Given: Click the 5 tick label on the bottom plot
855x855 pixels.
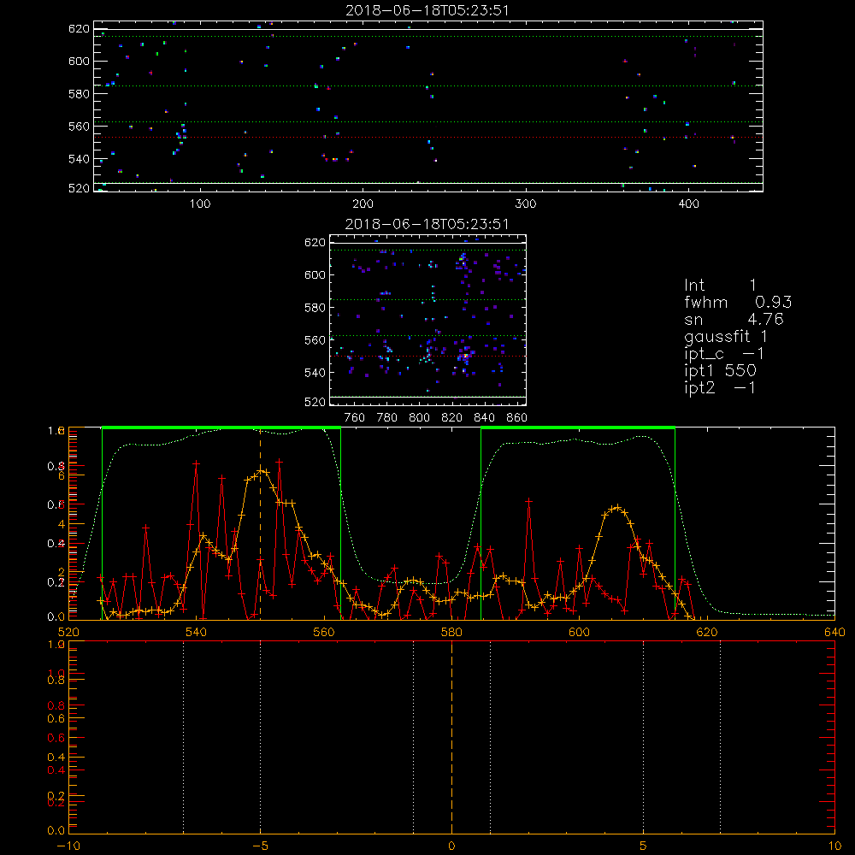Looking at the screenshot, I should tap(644, 846).
